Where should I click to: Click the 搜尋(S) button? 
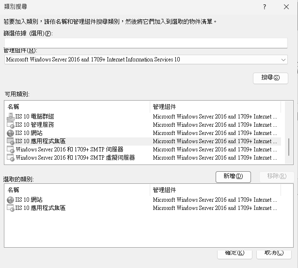pos(270,78)
